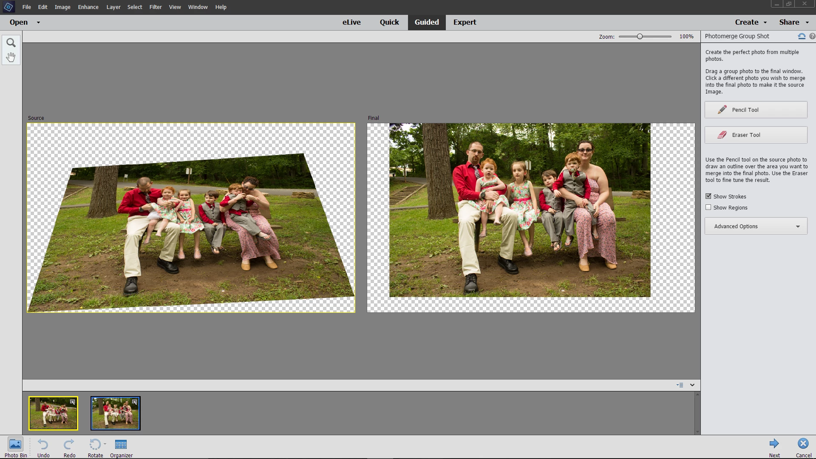
Task: Click the Rotate icon
Action: [95, 445]
